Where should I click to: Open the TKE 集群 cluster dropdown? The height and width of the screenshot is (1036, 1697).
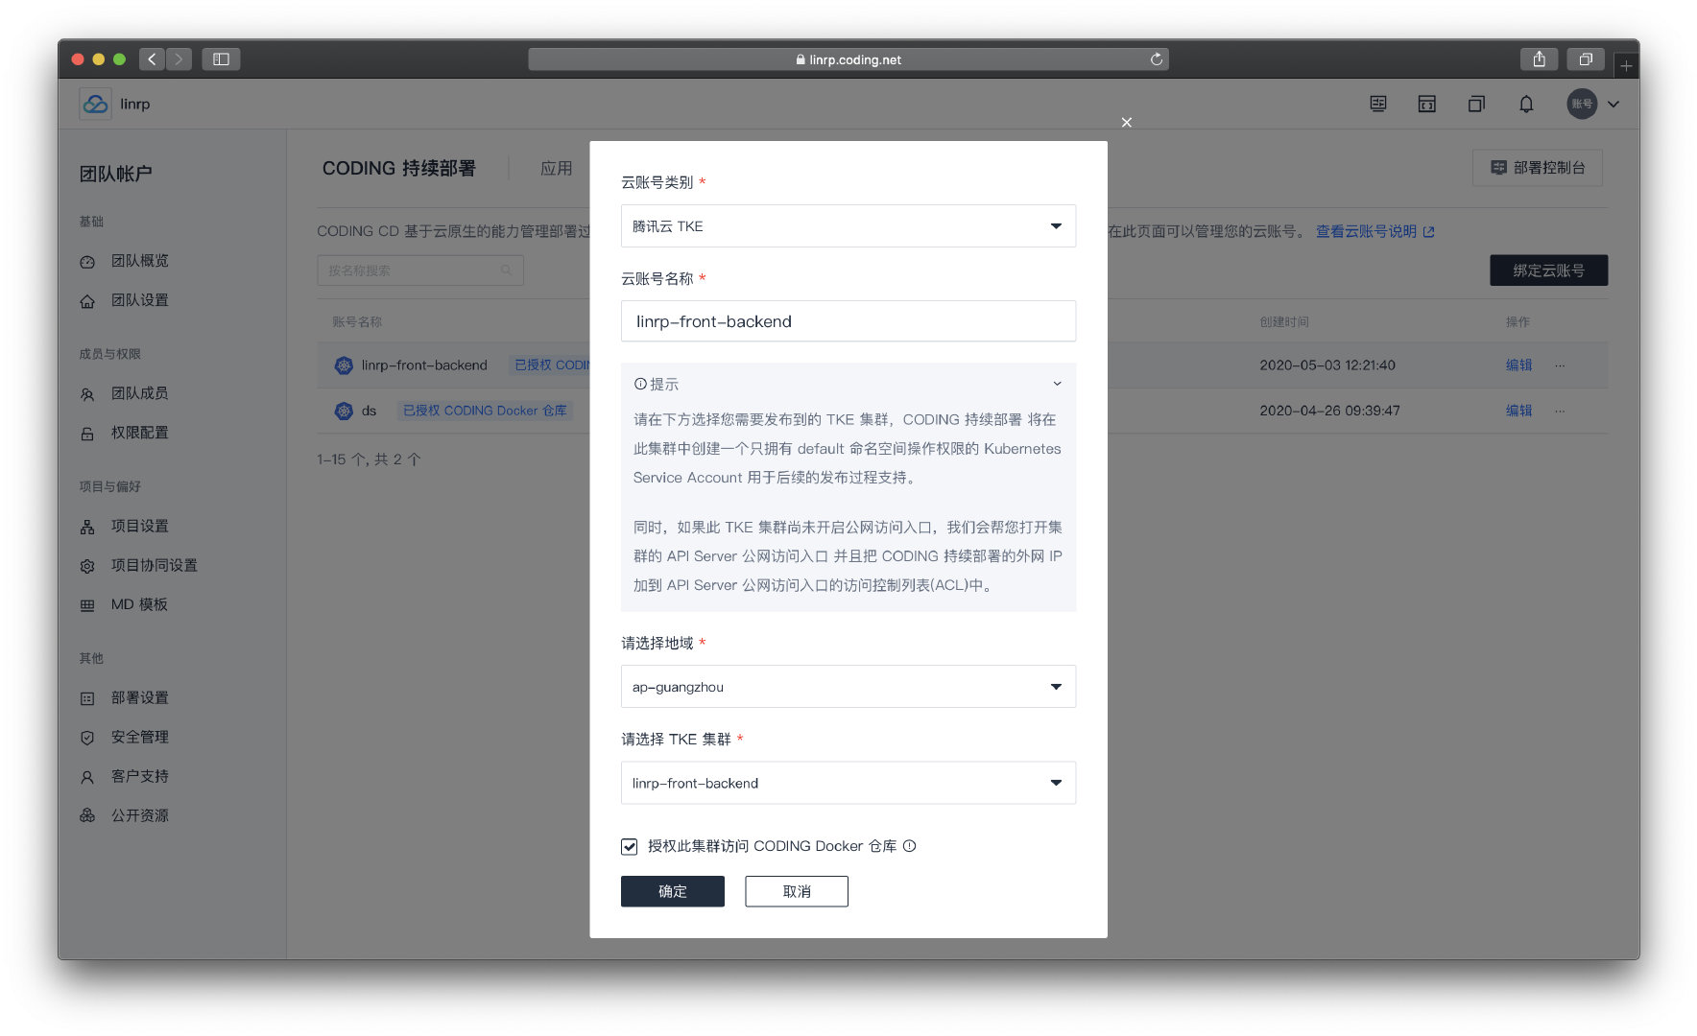pyautogui.click(x=848, y=783)
